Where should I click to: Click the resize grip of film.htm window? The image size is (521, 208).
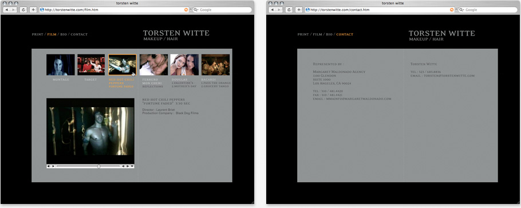point(252,202)
